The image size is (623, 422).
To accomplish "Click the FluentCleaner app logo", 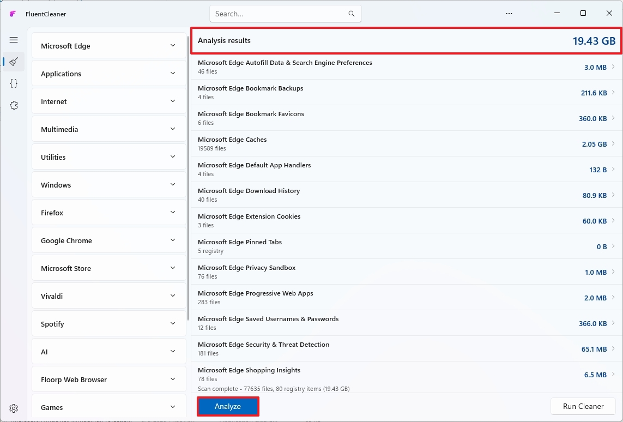I will click(13, 14).
